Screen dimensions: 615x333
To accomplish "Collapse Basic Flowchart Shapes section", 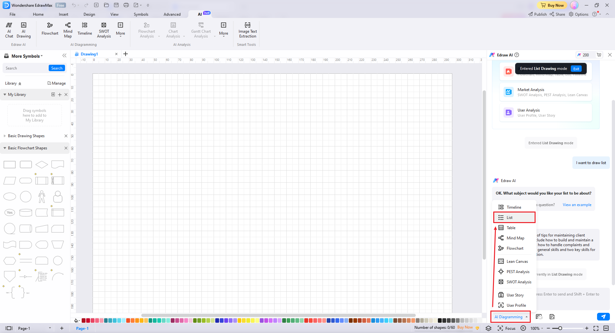I will click(5, 148).
